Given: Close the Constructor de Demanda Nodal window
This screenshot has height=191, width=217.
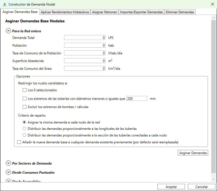Looking at the screenshot, I should click(212, 4).
